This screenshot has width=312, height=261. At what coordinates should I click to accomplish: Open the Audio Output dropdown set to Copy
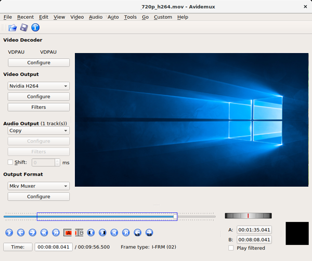38,130
